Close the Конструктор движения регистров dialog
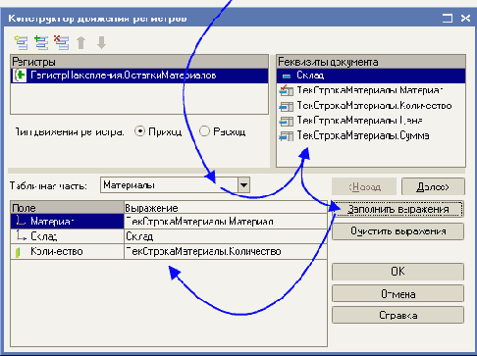 click(x=465, y=18)
